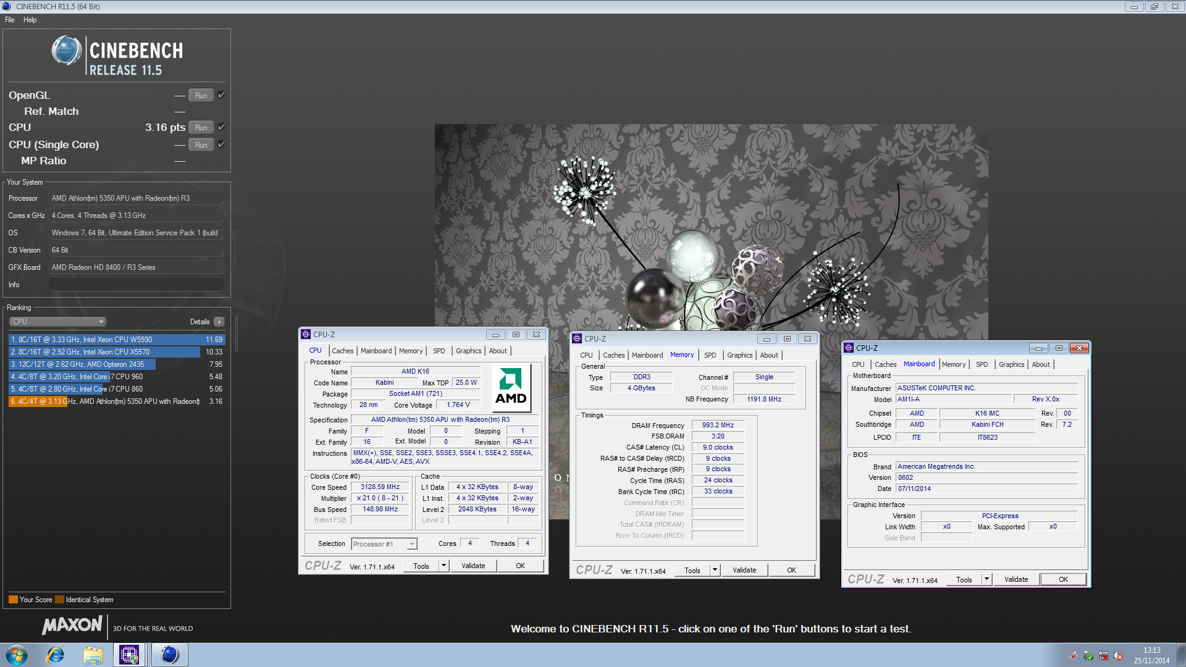
Task: Click the AMD logo in CPU-Z
Action: (511, 386)
